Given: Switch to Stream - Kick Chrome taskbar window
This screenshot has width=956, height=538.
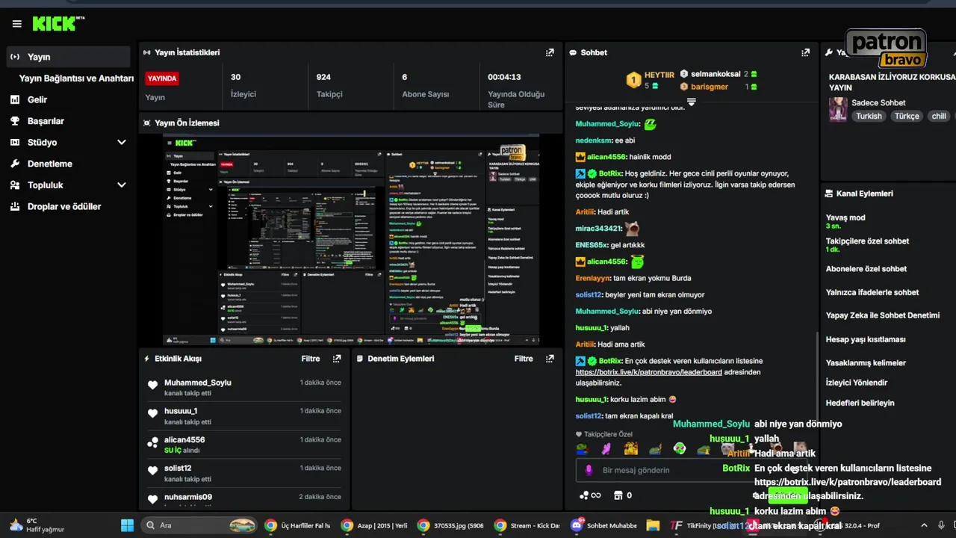Looking at the screenshot, I should click(x=527, y=525).
